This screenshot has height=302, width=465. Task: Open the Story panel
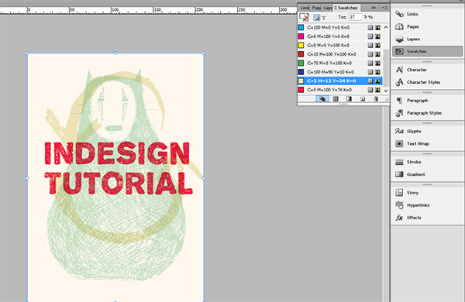427,193
